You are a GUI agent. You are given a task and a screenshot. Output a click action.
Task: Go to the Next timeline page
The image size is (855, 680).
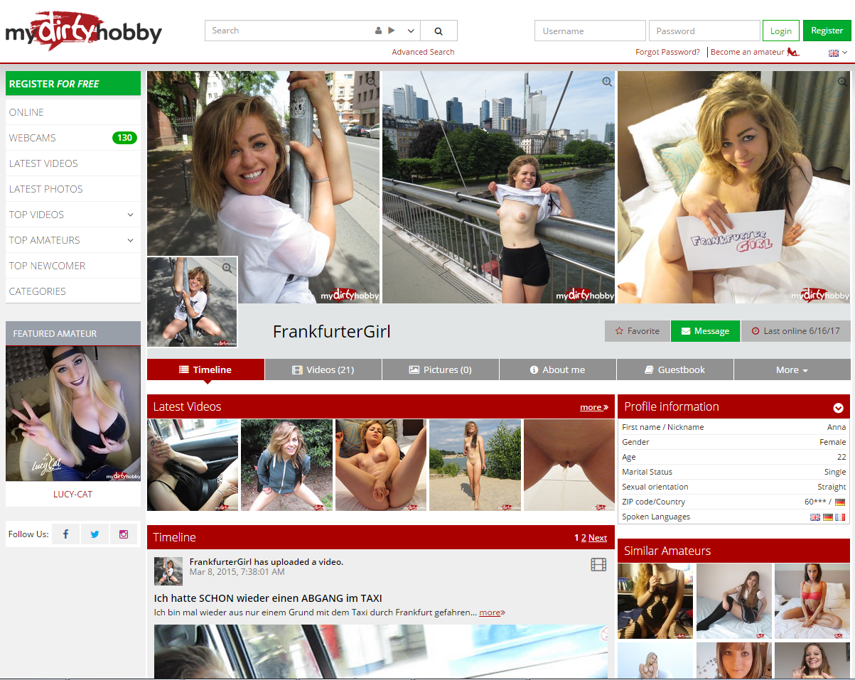pos(598,538)
